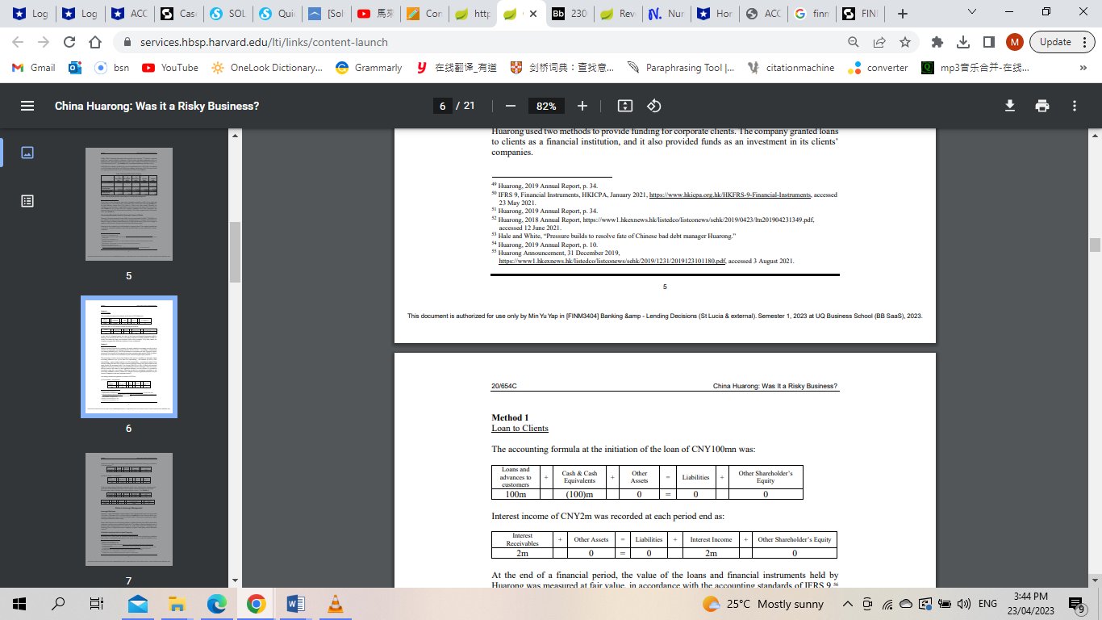Zoom out of the document
The image size is (1102, 620).
510,105
